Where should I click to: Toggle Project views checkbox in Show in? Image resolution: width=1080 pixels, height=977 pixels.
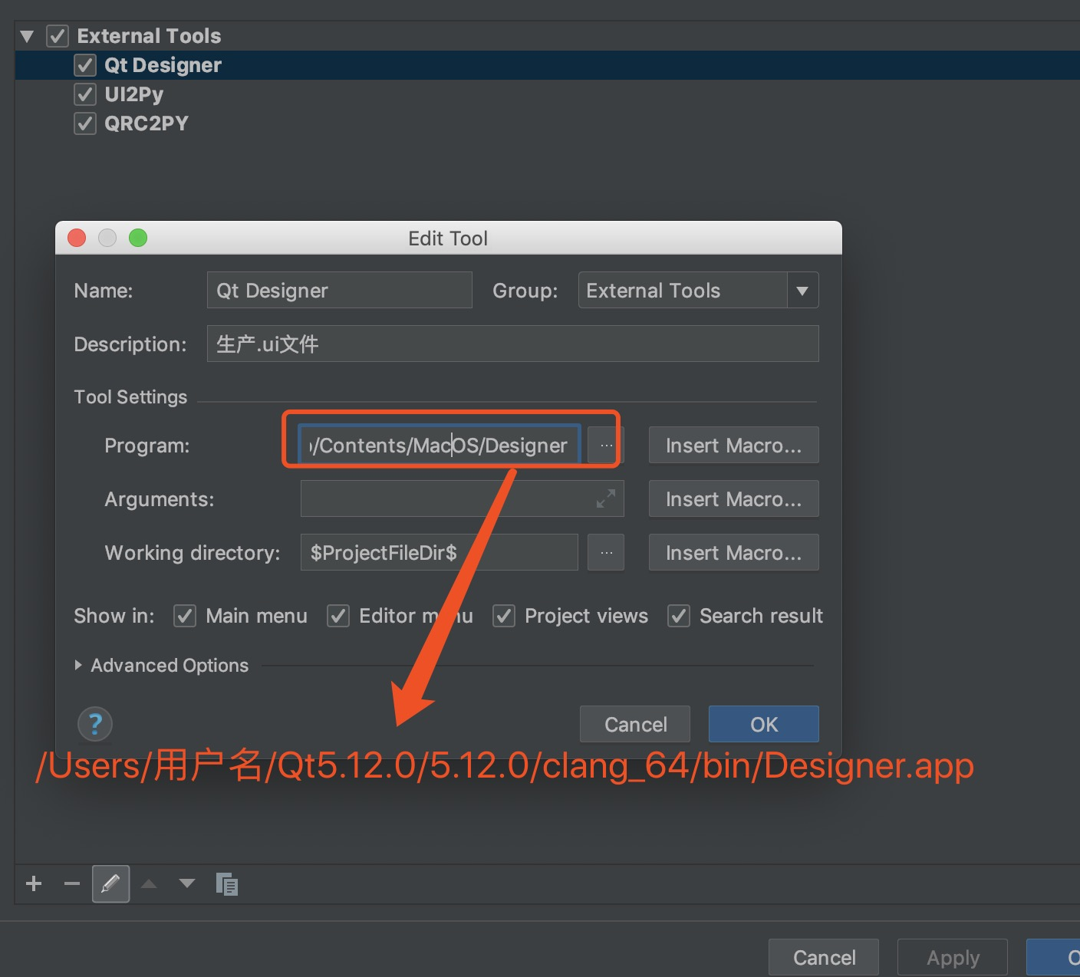pyautogui.click(x=504, y=616)
